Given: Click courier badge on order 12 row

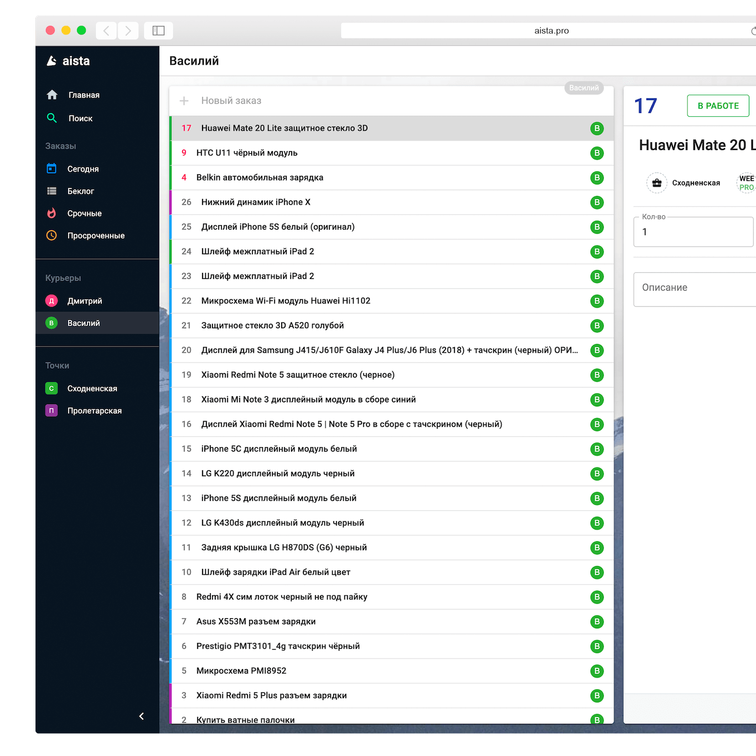Looking at the screenshot, I should pyautogui.click(x=597, y=523).
